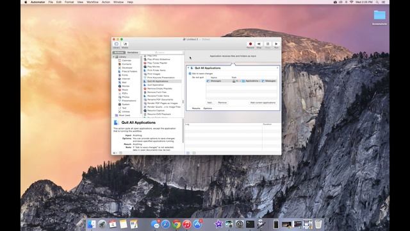This screenshot has width=410, height=231.
Task: Select Remove Font Files action
Action: (x=156, y=92)
